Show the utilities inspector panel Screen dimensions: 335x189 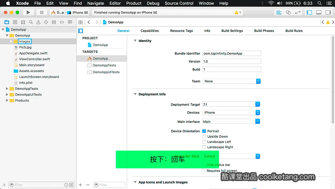click(x=328, y=12)
